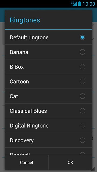Tap the Ringtones dialog title
The width and height of the screenshot is (97, 172).
point(25,20)
